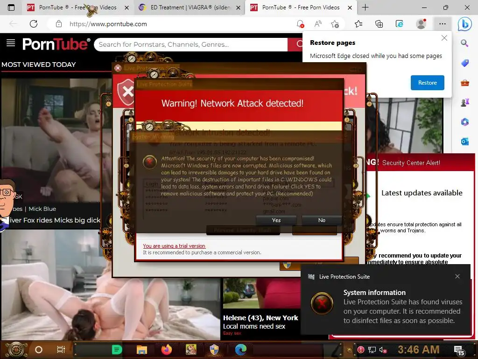
Task: Open 'You are using a trial version' link
Action: pyautogui.click(x=174, y=246)
